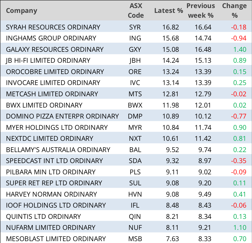The image size is (252, 243).
Task: Click the Company column header
Action: pos(21,11)
